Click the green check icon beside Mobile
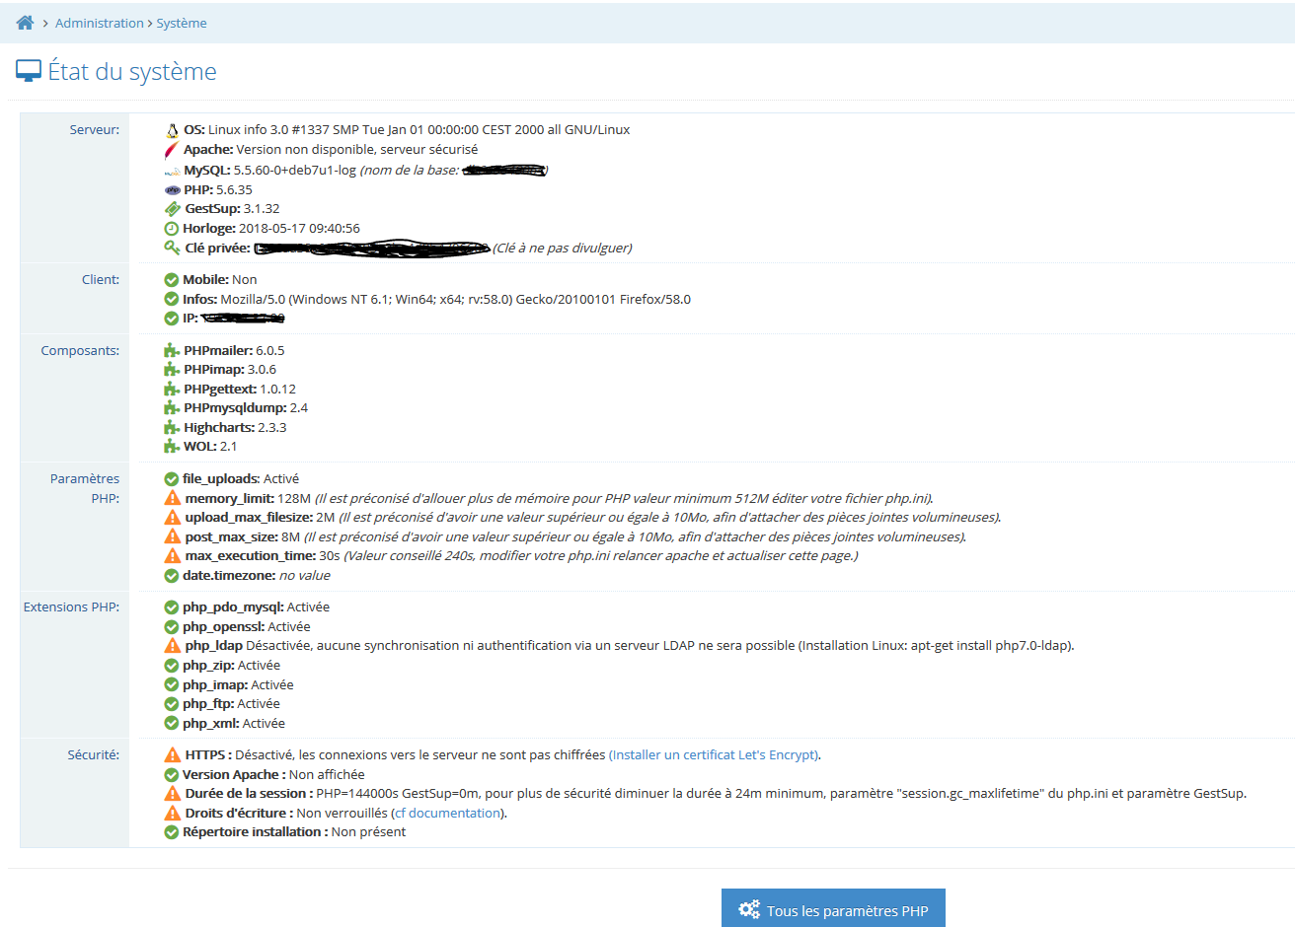Image resolution: width=1295 pixels, height=927 pixels. tap(171, 280)
